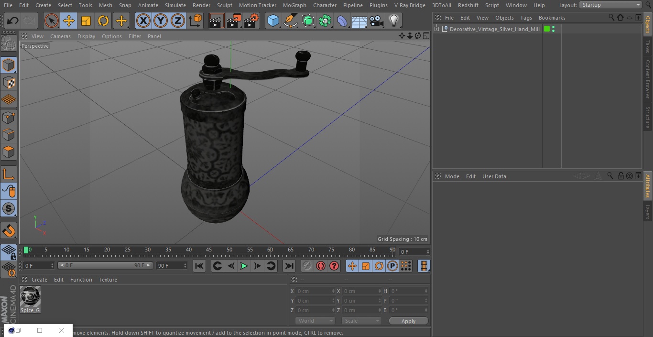Viewport: 653px width, 337px height.
Task: Open the MoGraph menu
Action: [x=294, y=5]
